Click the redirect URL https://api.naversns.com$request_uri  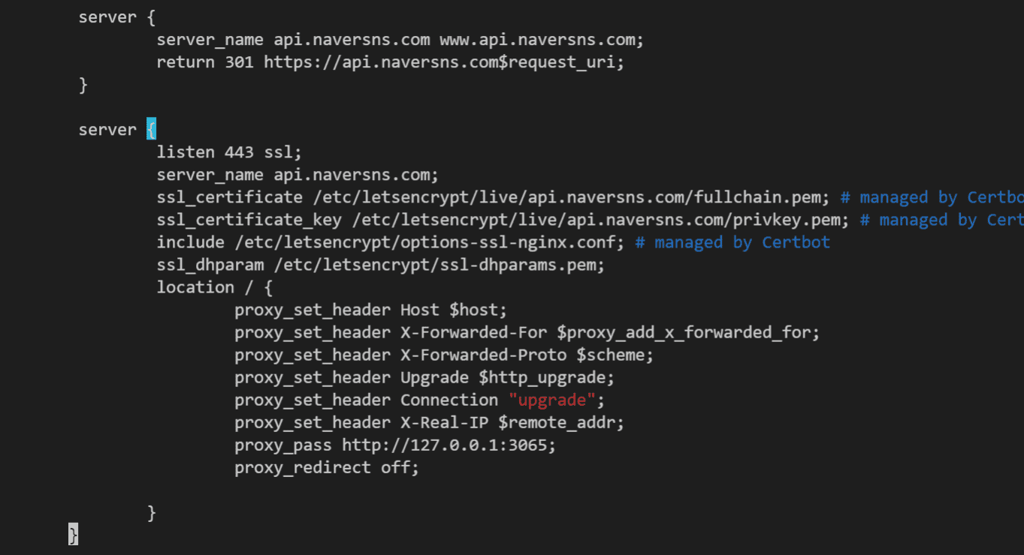coord(443,62)
